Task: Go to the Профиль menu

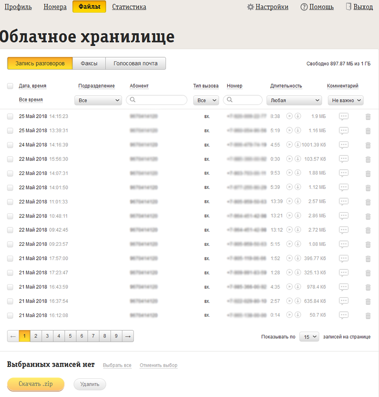Action: (18, 7)
